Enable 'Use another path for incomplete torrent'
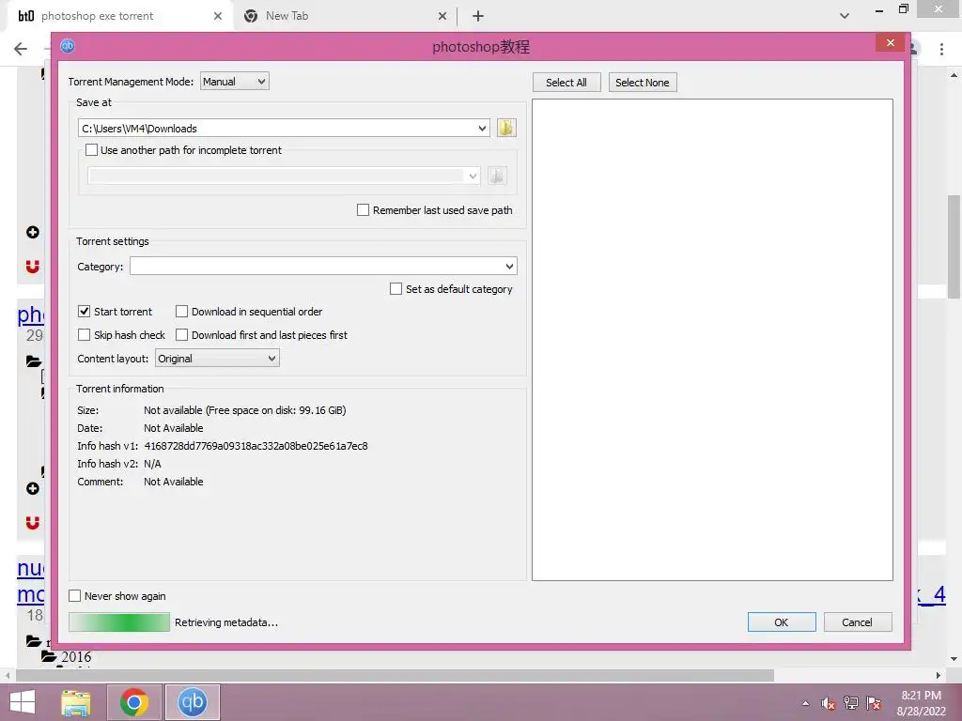The width and height of the screenshot is (962, 721). pyautogui.click(x=91, y=150)
